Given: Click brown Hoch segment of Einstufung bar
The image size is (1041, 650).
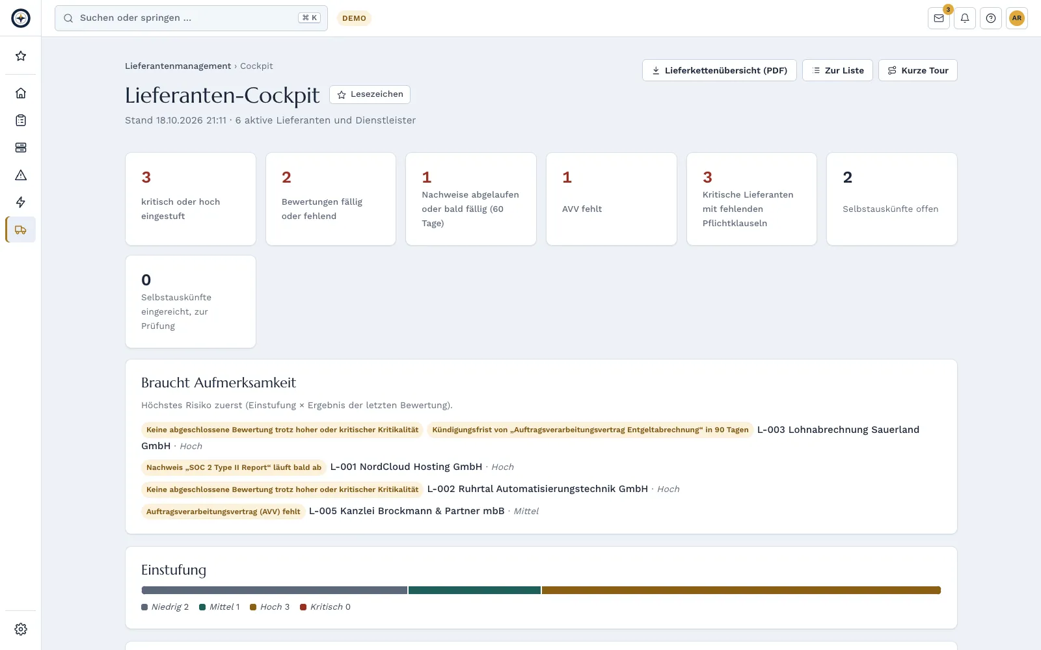Looking at the screenshot, I should pos(741,590).
